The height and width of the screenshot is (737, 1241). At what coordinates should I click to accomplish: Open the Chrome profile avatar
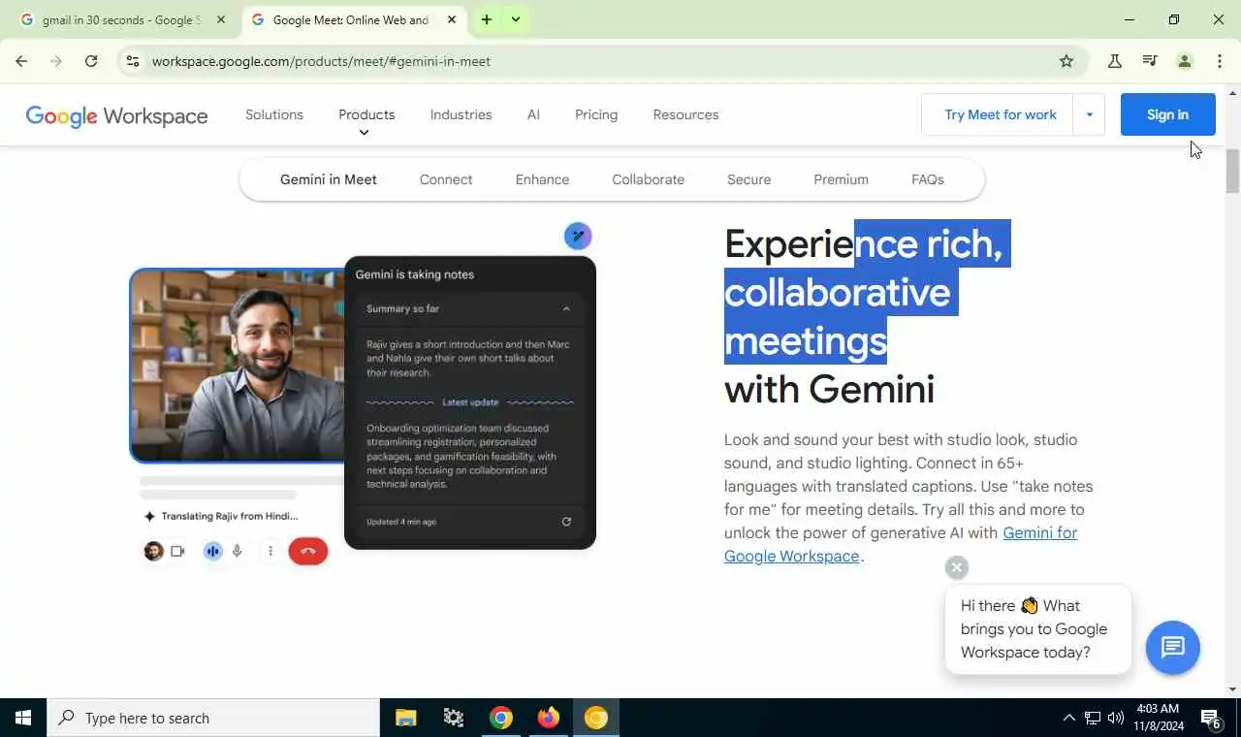[1185, 61]
